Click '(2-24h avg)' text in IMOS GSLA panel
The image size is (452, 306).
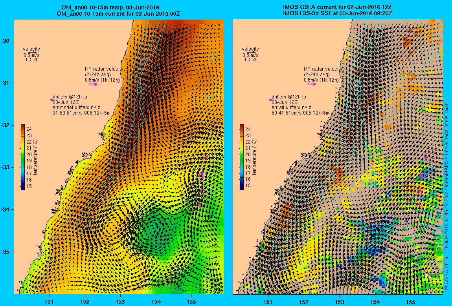(x=316, y=75)
